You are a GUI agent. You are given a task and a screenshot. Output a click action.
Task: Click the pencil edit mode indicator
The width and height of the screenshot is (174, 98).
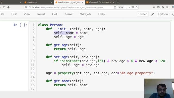[x=153, y=14]
